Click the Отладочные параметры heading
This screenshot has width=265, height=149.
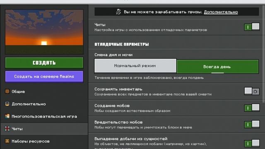(121, 44)
